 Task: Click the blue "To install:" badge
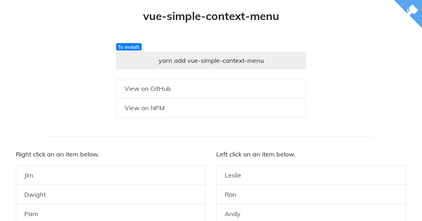129,47
